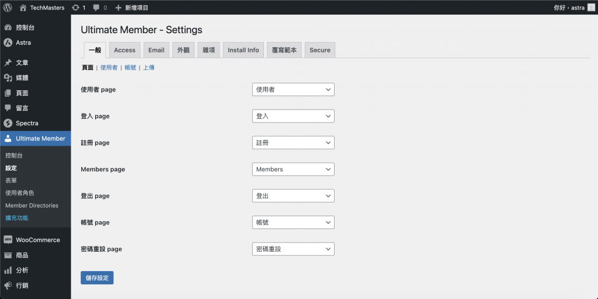Open the 註冊 page dropdown

(293, 143)
